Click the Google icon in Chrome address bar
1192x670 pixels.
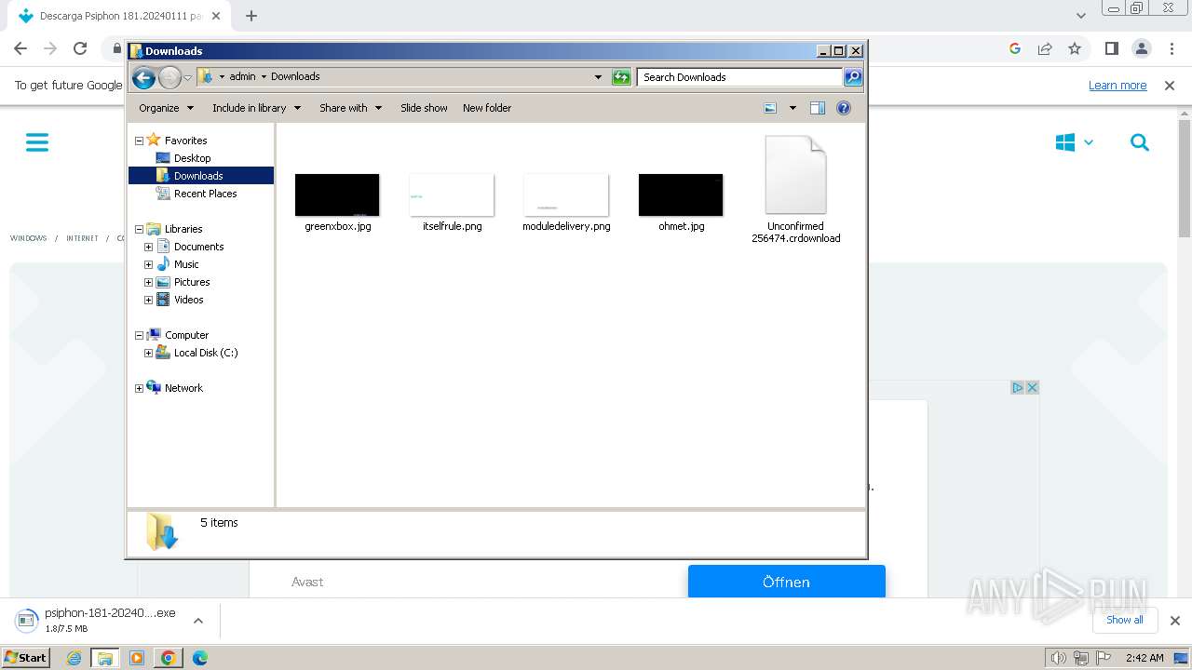coord(1015,48)
